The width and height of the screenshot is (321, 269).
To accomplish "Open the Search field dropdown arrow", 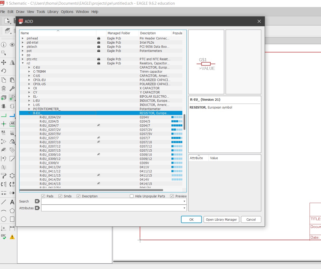I will point(184,201).
